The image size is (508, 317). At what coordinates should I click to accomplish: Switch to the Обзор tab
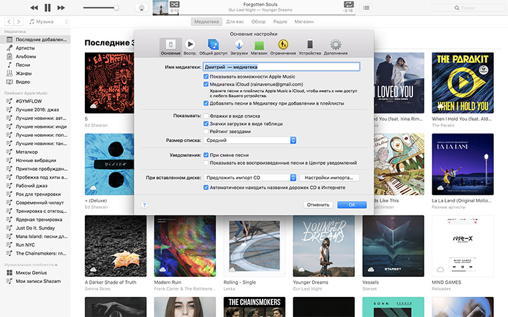point(259,21)
